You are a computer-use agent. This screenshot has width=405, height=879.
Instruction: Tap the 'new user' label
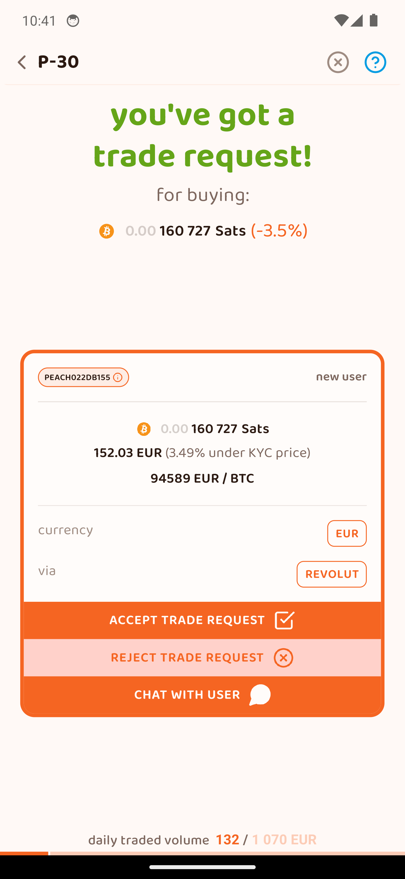tap(341, 377)
